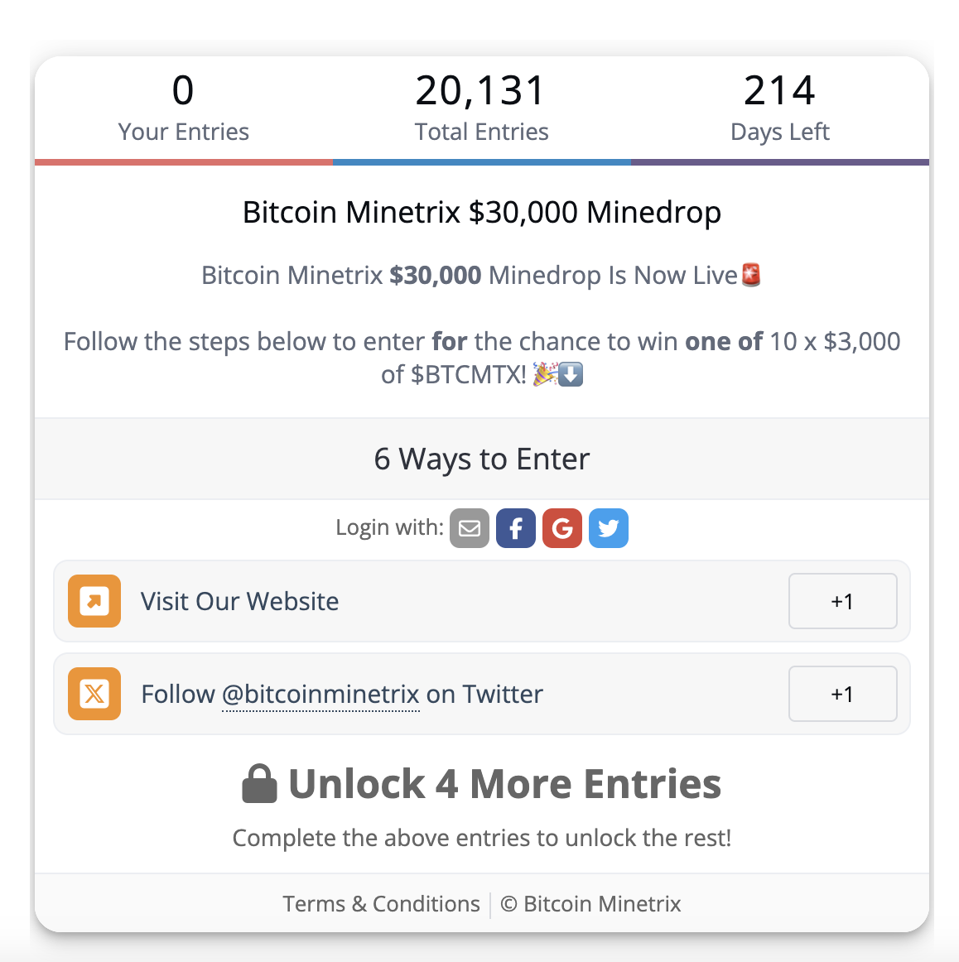Click the padlock icon above Unlock 4 More Entries
959x962 pixels.
[x=259, y=782]
